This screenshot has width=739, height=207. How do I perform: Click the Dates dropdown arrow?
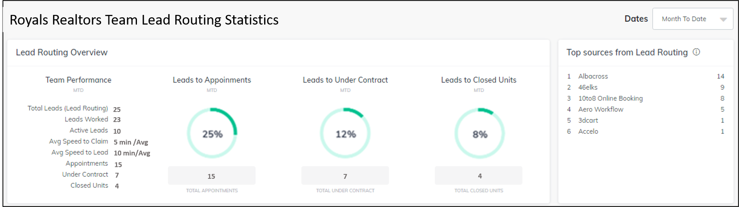(723, 19)
